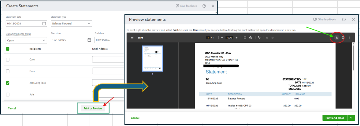Select the Dora recipient checkbox
This screenshot has height=126, width=360.
[8, 71]
